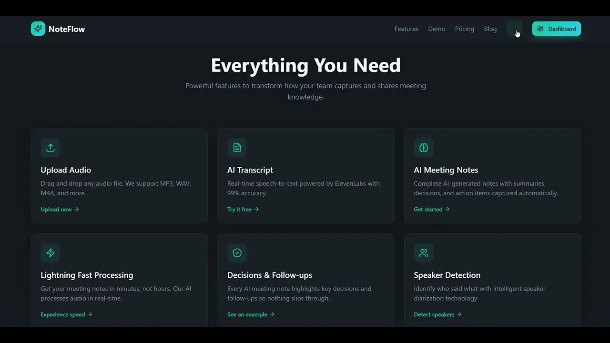Click the AI Meeting Notes brain icon
The height and width of the screenshot is (343, 610).
coord(424,148)
